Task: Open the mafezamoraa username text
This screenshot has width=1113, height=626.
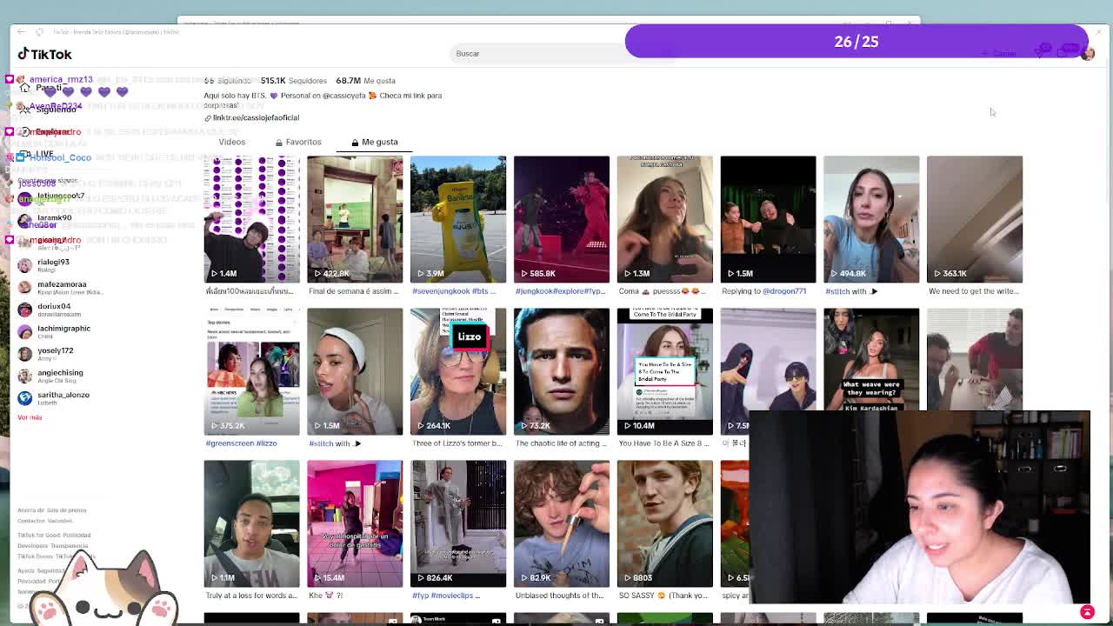Action: coord(62,284)
